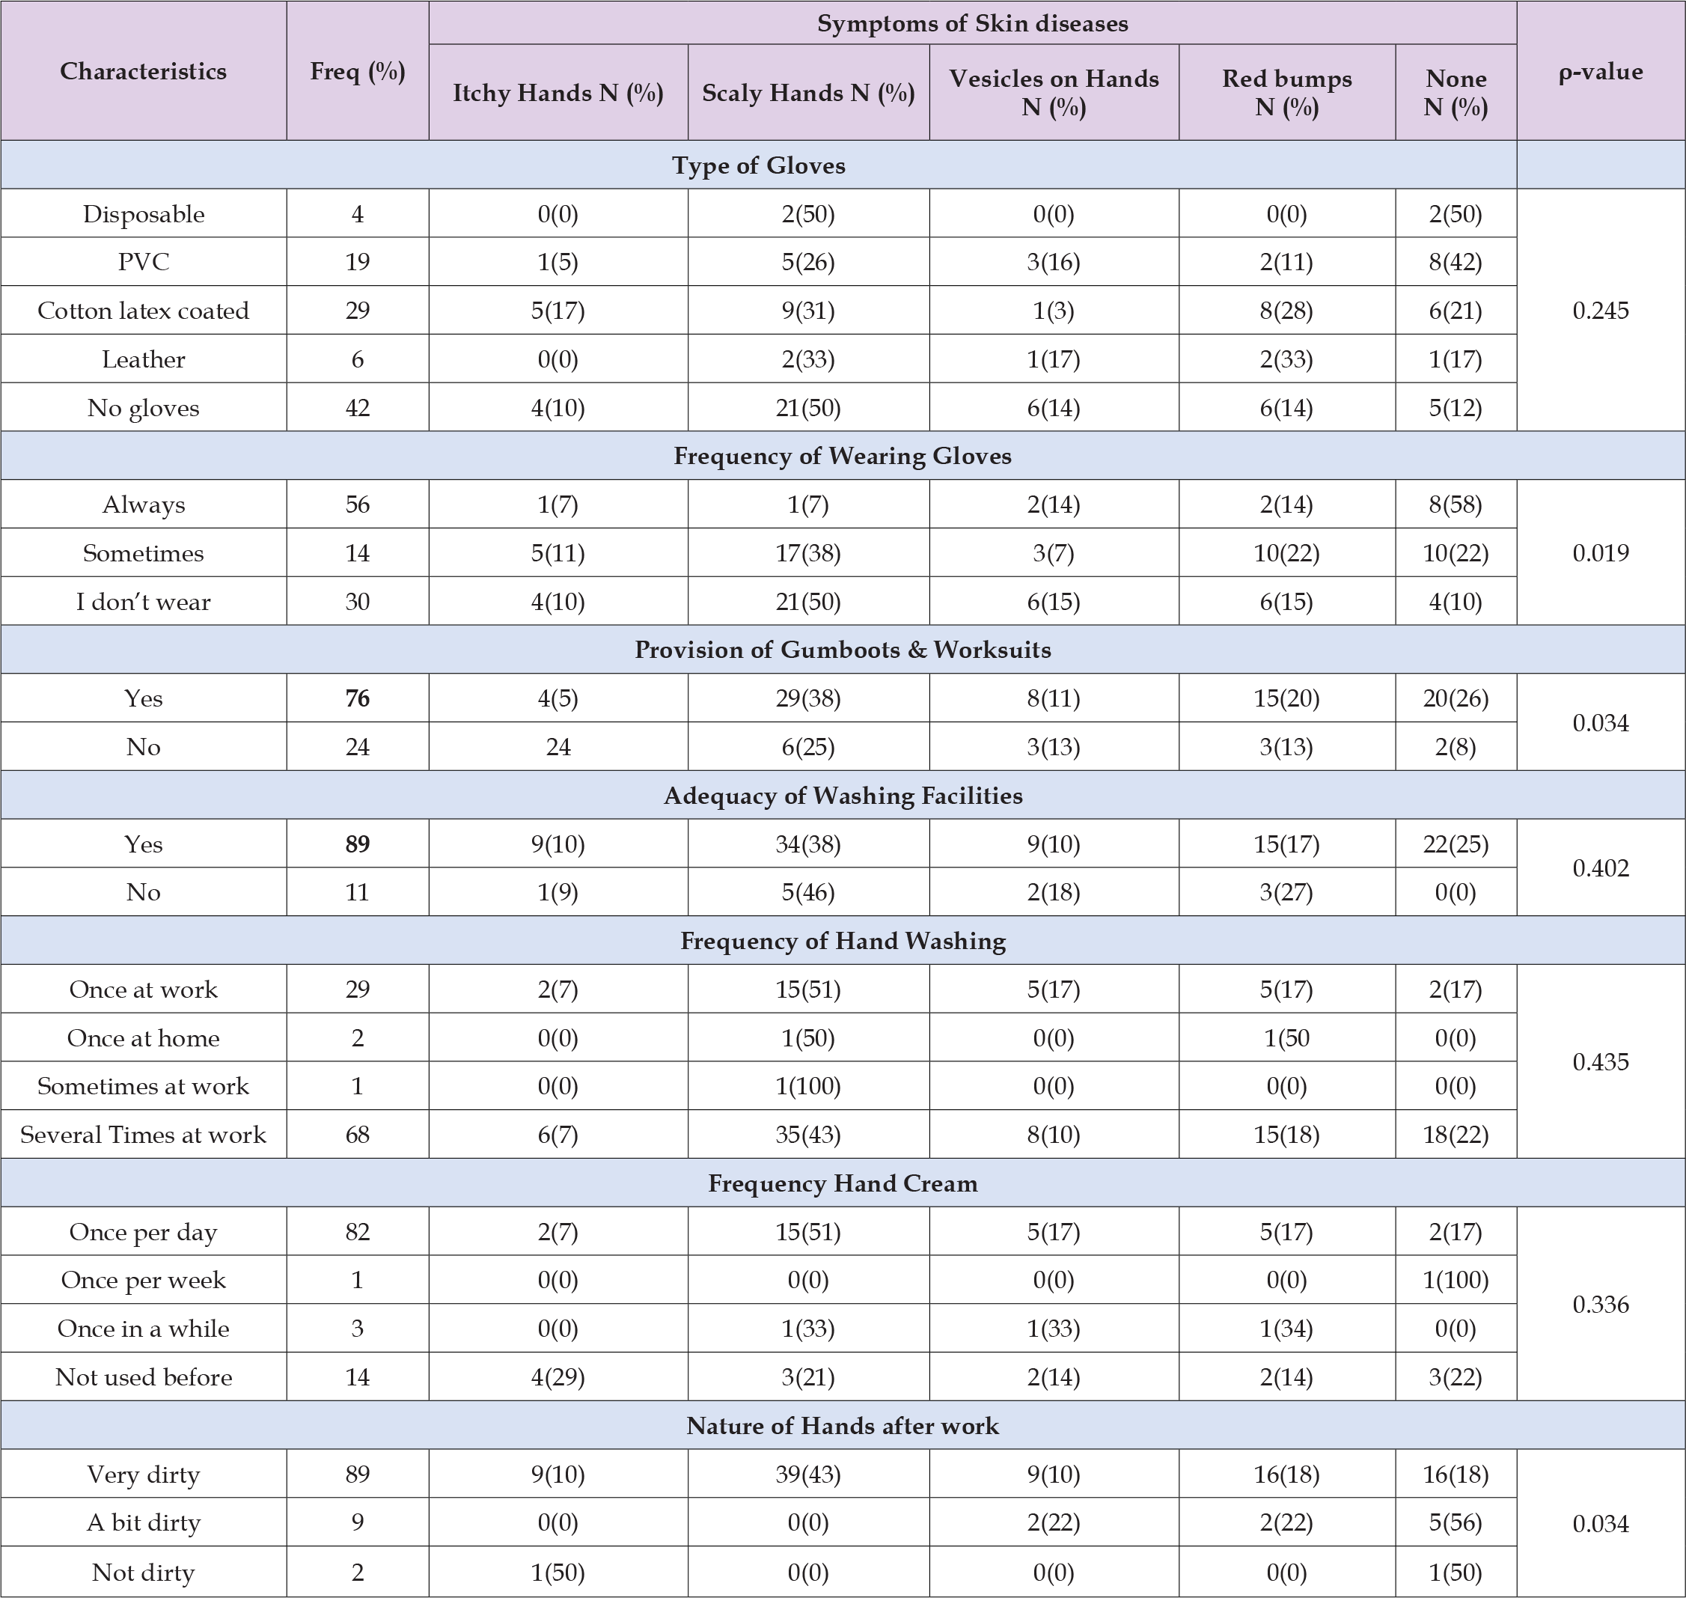Select the Symptoms of Skin diseases header
1686x1598 pixels.
[971, 24]
